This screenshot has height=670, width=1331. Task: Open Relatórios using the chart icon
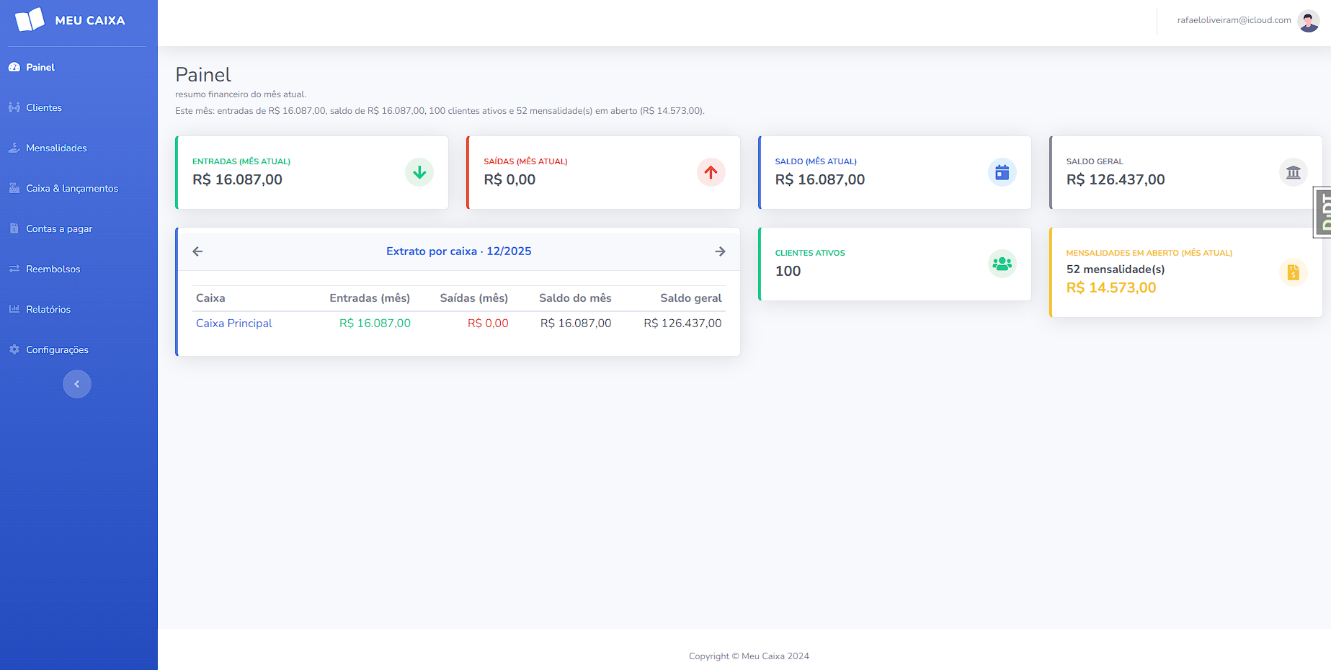coord(14,309)
